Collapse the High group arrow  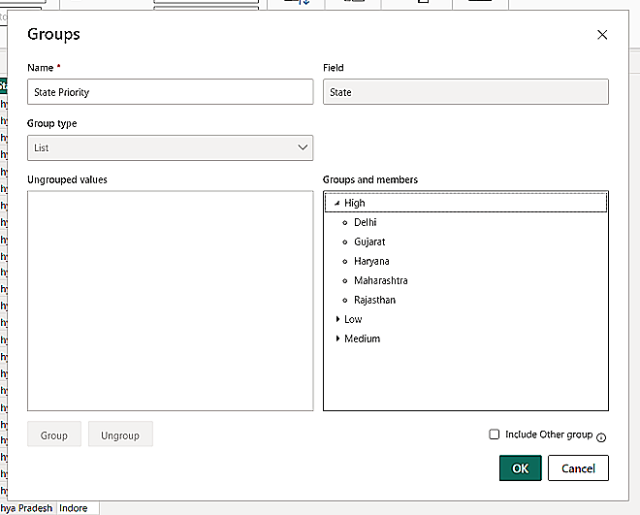(x=336, y=204)
